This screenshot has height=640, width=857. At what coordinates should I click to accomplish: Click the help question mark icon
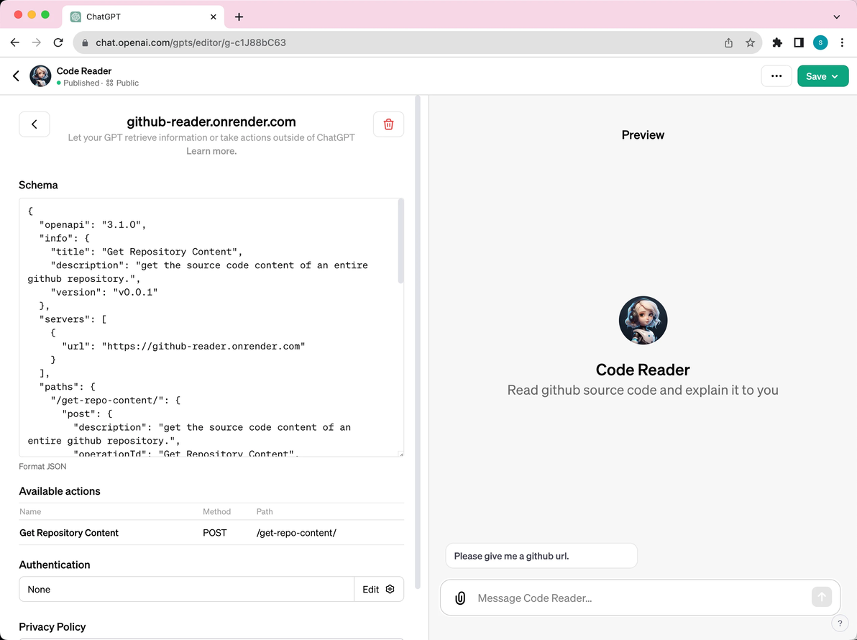point(840,623)
